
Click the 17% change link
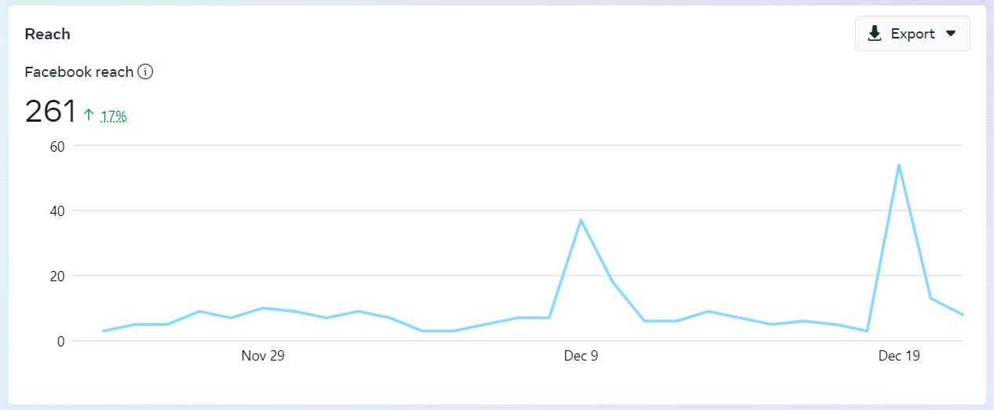[x=114, y=116]
